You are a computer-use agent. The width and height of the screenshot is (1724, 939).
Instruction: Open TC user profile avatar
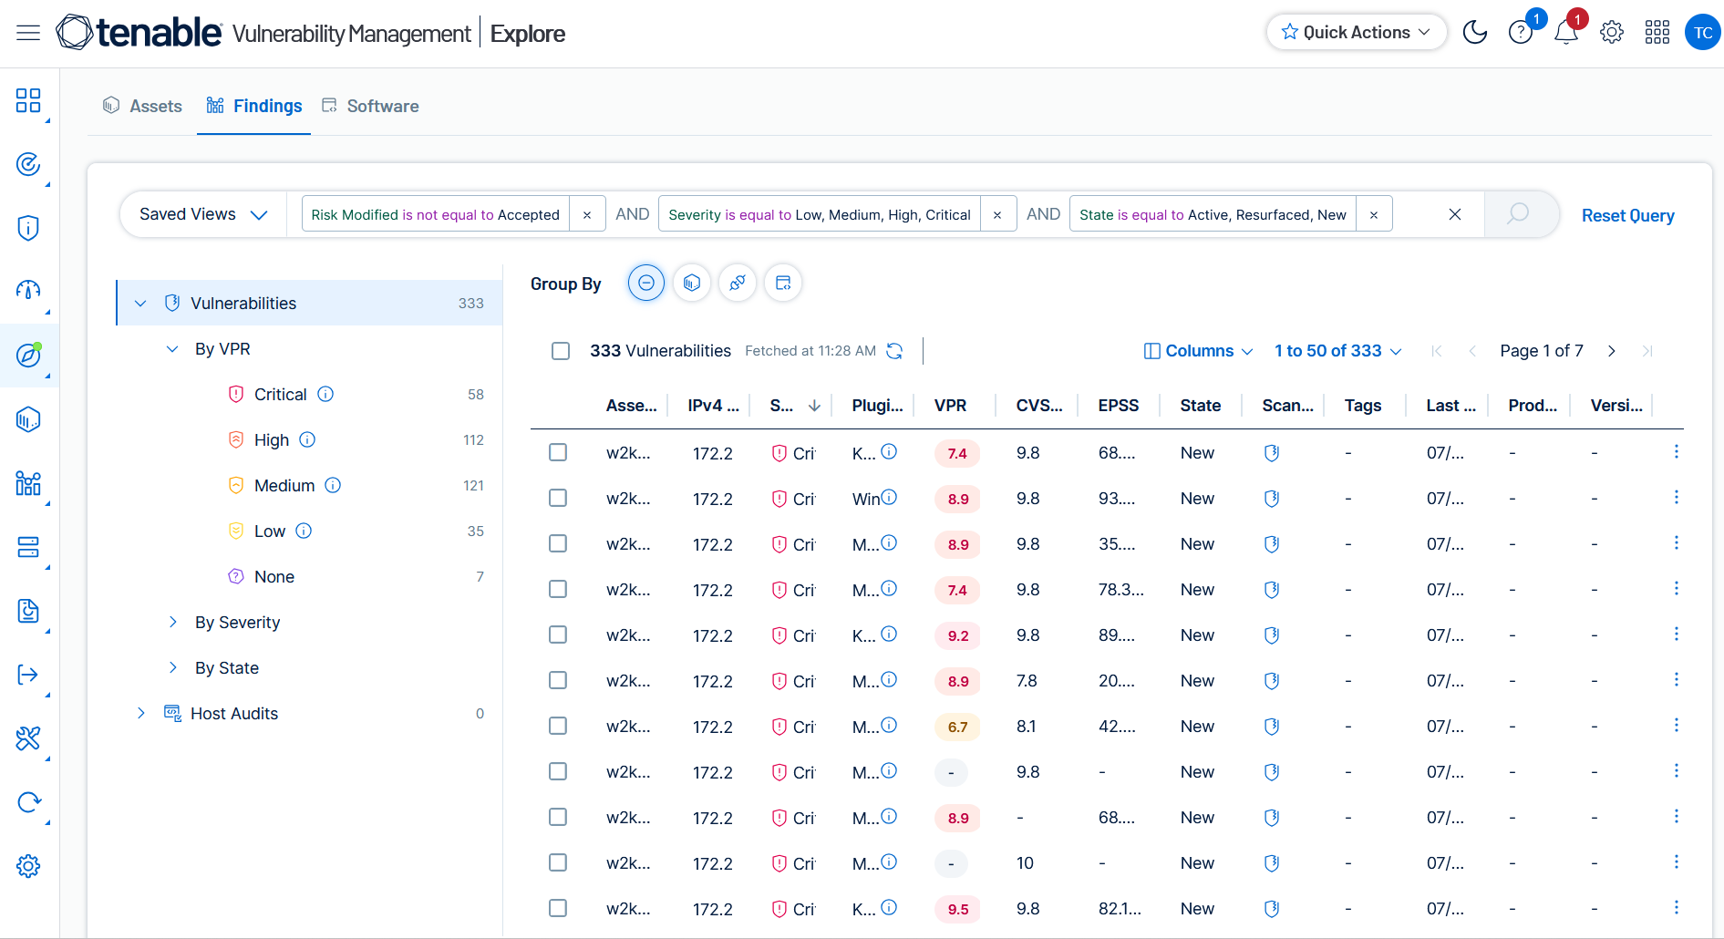click(x=1702, y=33)
